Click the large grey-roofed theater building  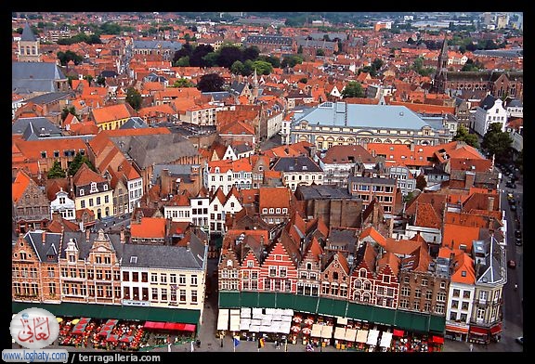tap(367, 125)
